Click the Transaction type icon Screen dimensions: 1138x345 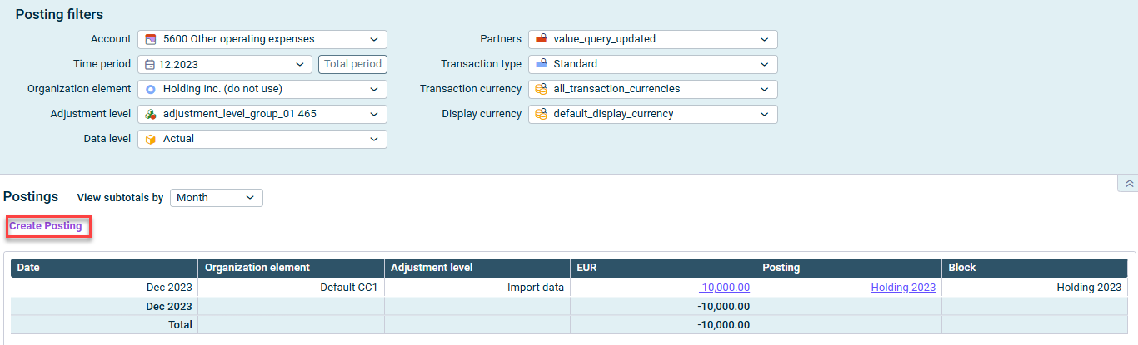(542, 64)
